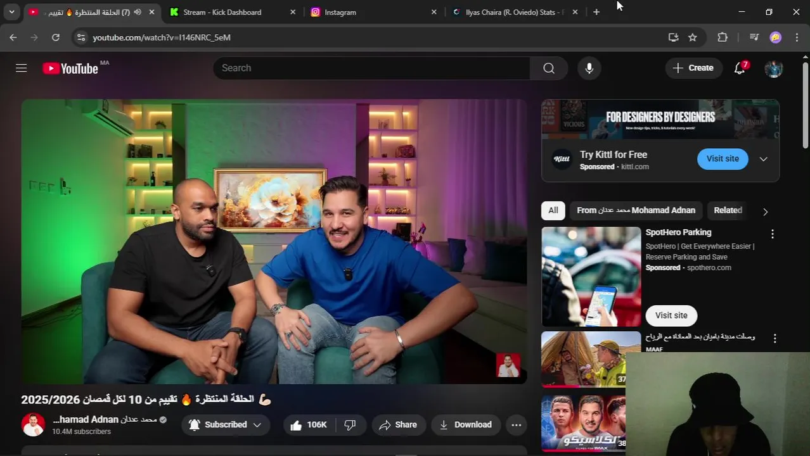The width and height of the screenshot is (810, 456).
Task: Focus the YouTube search field
Action: click(371, 68)
